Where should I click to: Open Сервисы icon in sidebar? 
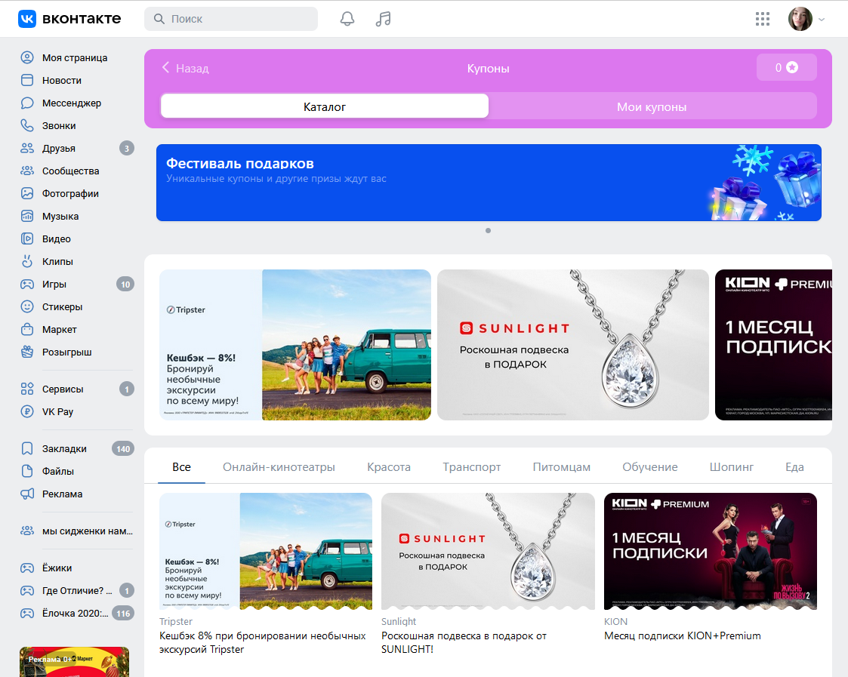27,389
